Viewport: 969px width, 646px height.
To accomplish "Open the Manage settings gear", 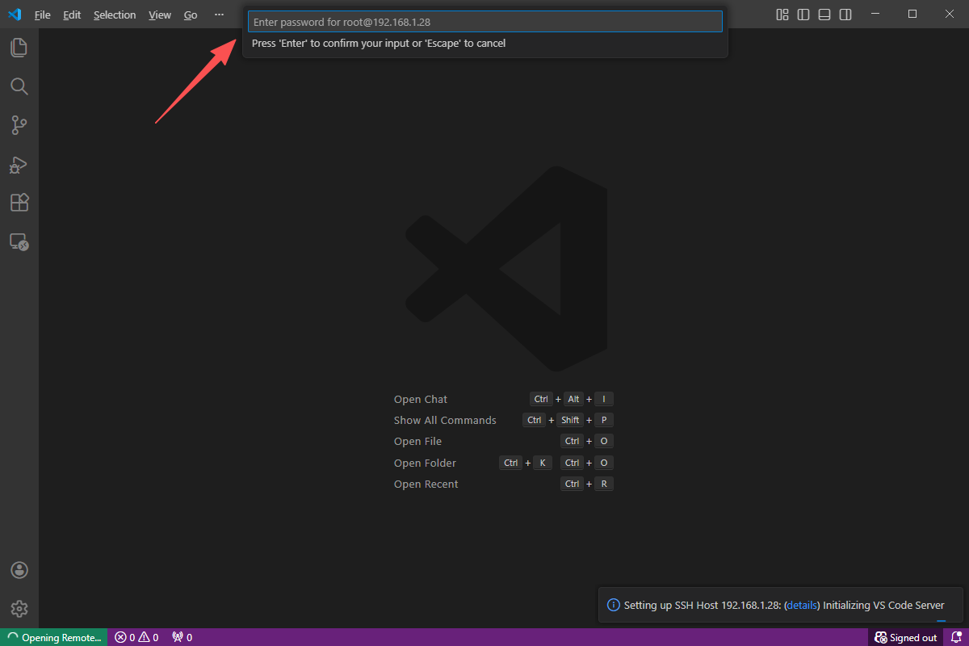I will pos(19,609).
